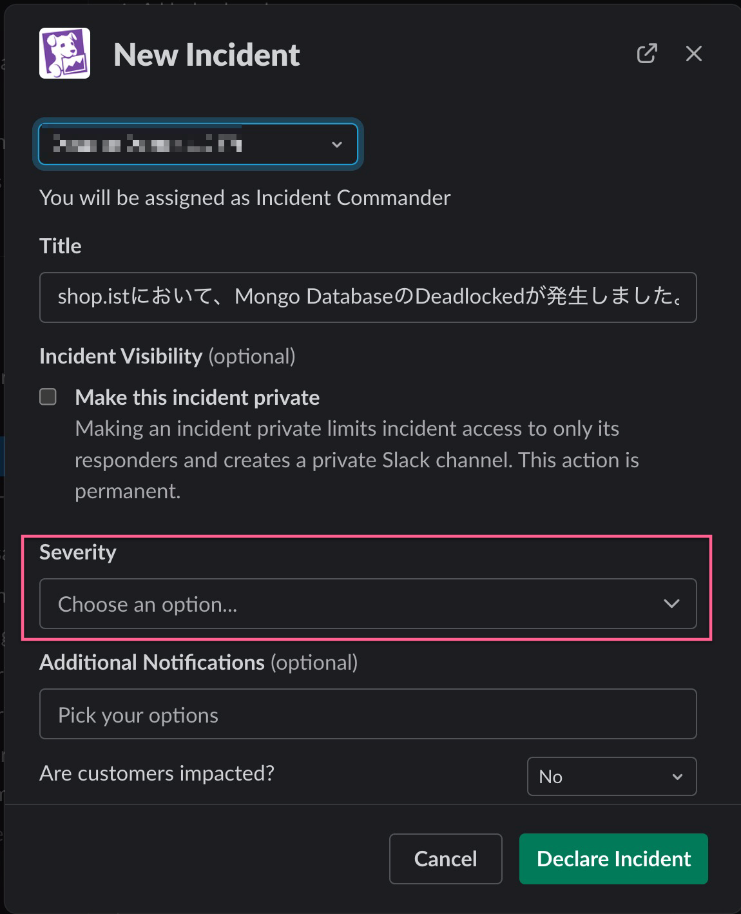The width and height of the screenshot is (741, 914).
Task: Click the chevron beside the No option
Action: [x=677, y=777]
